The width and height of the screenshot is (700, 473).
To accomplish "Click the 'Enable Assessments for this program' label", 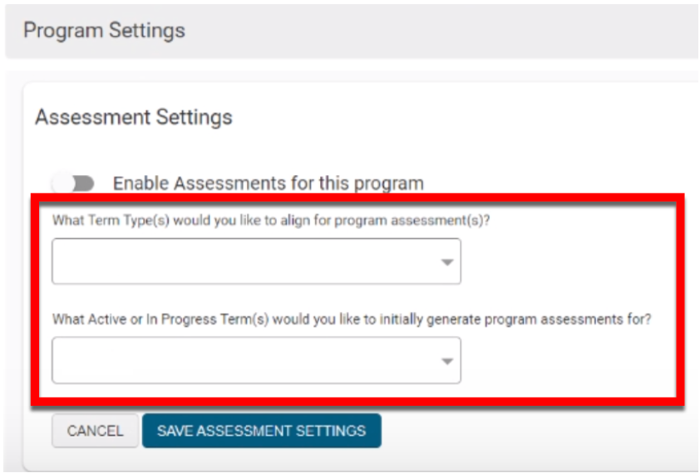I will [268, 183].
